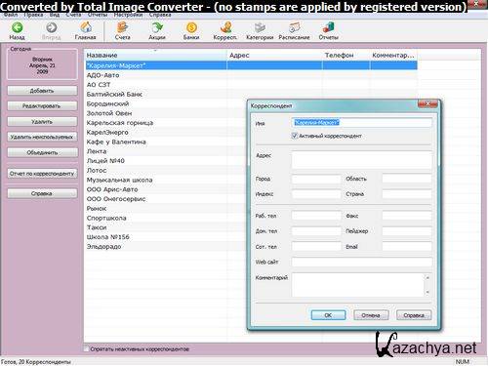Select the АО СЗТ row

click(251, 85)
